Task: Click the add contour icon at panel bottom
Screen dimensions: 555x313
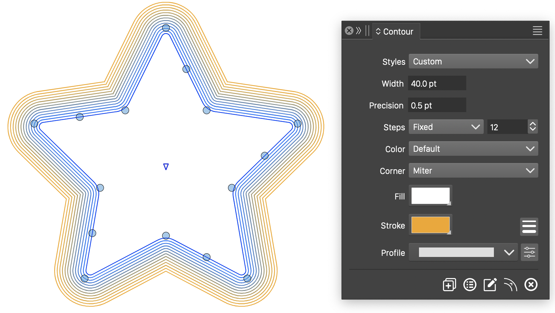Action: coord(449,285)
